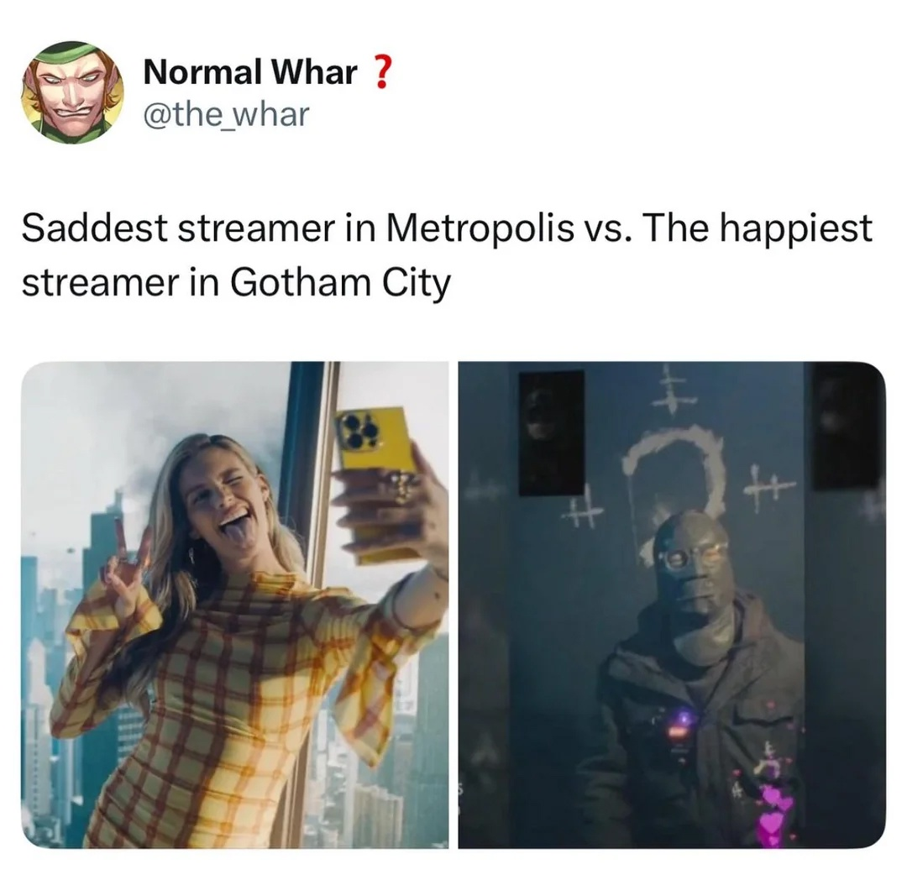The height and width of the screenshot is (880, 907).
Task: Open the Normal Whar display name
Action: (x=250, y=73)
